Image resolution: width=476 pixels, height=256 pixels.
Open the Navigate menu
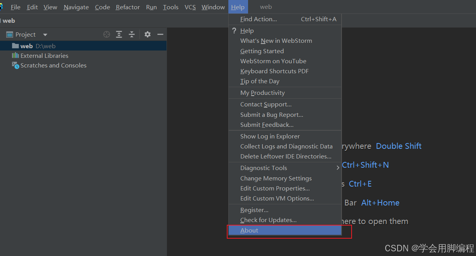click(76, 7)
